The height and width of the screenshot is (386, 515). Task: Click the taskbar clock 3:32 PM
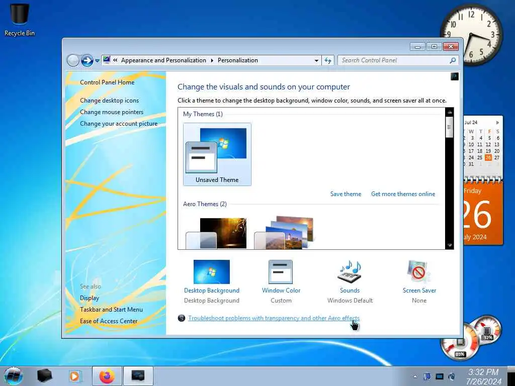(483, 376)
